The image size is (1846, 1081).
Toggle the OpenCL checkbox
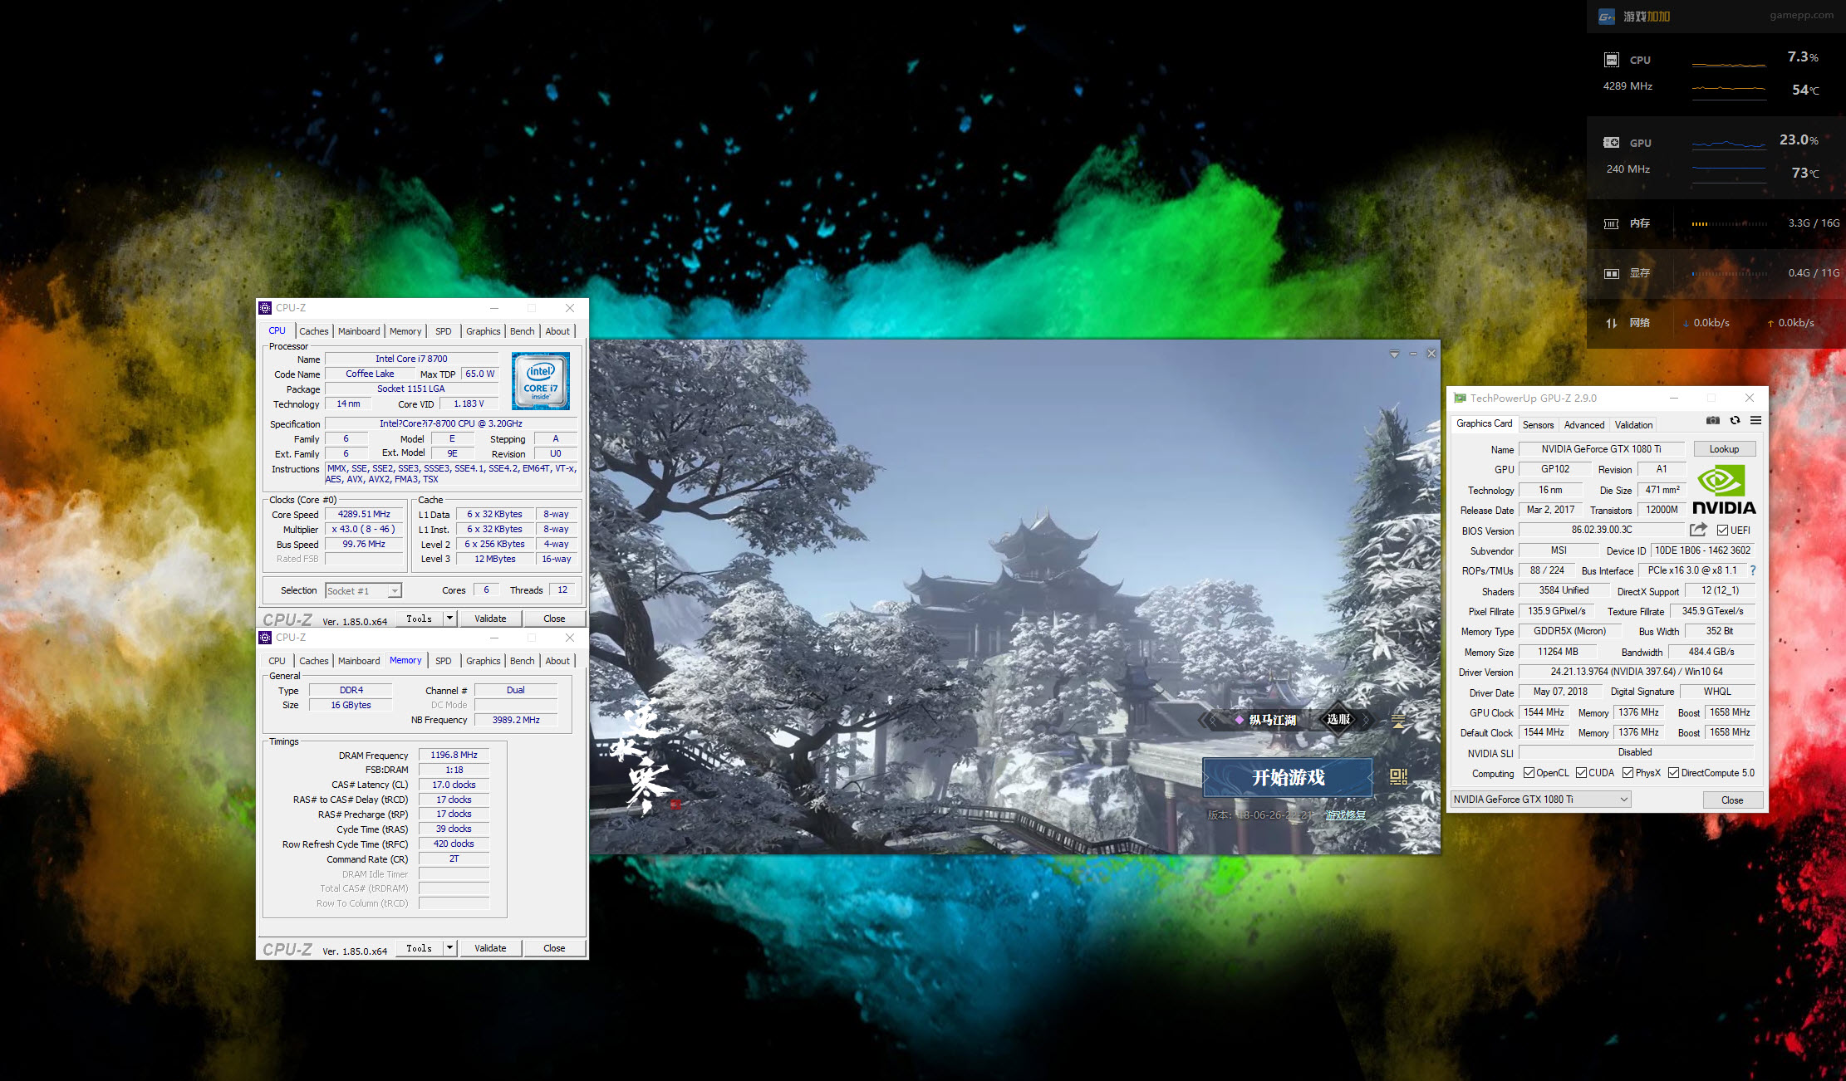tap(1529, 773)
